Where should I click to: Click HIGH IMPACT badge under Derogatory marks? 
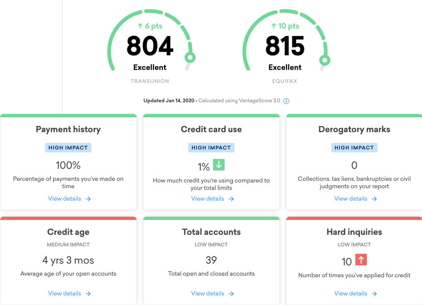point(354,148)
